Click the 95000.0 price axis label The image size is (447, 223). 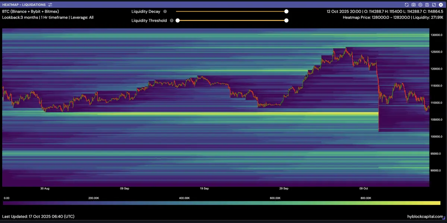click(436, 154)
